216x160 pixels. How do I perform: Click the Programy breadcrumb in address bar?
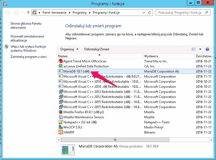click(80, 13)
